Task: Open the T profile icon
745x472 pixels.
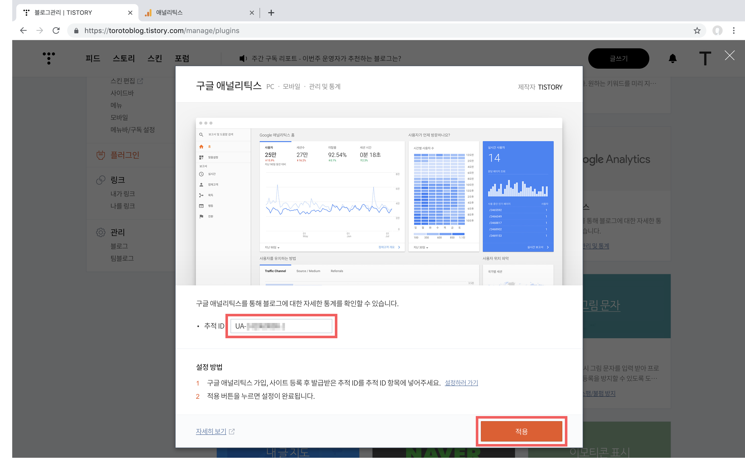Action: click(705, 58)
